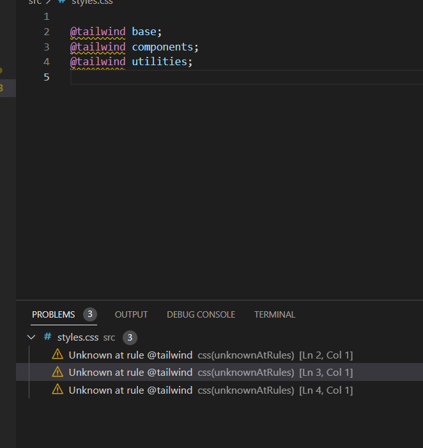Click the warning icon on the Ln 4 problem
Image resolution: width=423 pixels, height=448 pixels.
click(58, 389)
